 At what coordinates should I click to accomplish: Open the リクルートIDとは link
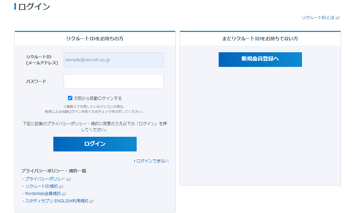(x=318, y=18)
